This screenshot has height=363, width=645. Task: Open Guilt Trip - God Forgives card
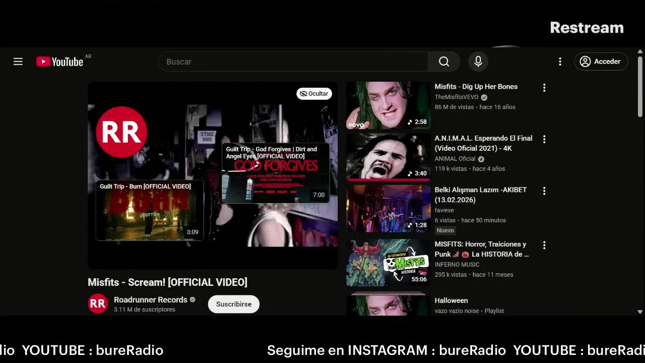pyautogui.click(x=276, y=173)
